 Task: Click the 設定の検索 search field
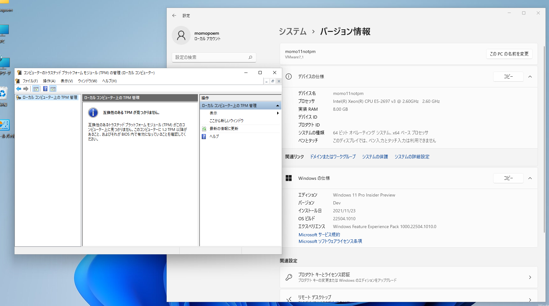pyautogui.click(x=214, y=57)
